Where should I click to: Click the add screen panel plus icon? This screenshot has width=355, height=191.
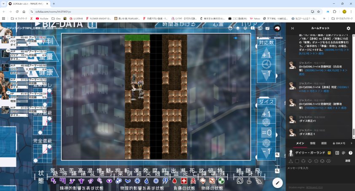tap(253, 28)
